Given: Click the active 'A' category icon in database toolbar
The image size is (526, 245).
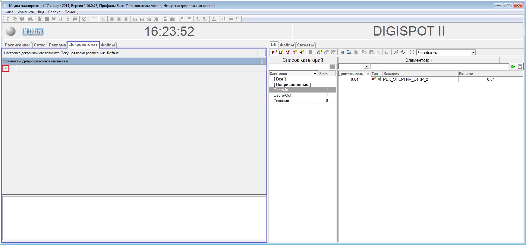Looking at the screenshot, I should coord(319,52).
